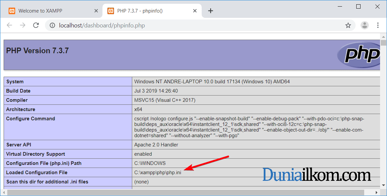387x196 pixels.
Task: Close the Welcome to XAMPP tab
Action: point(96,11)
